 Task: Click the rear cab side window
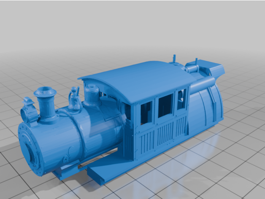pyautogui.click(x=181, y=99)
